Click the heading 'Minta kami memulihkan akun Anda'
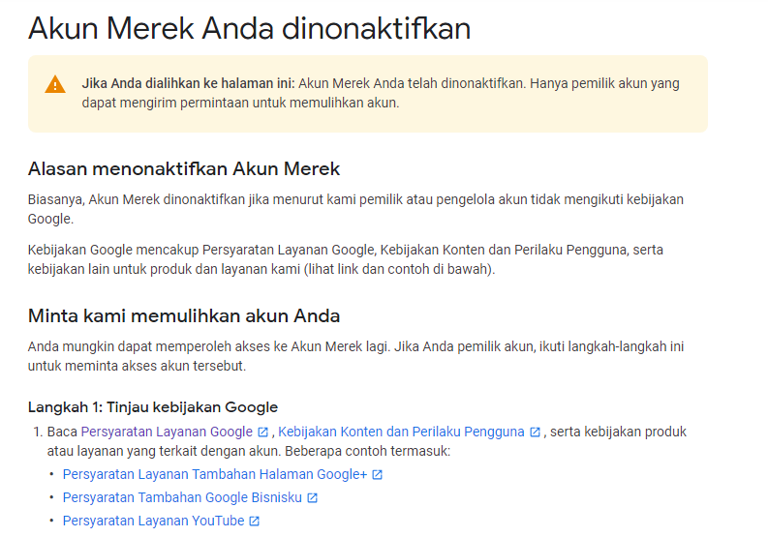Screen dimensions: 768x537 [x=184, y=315]
